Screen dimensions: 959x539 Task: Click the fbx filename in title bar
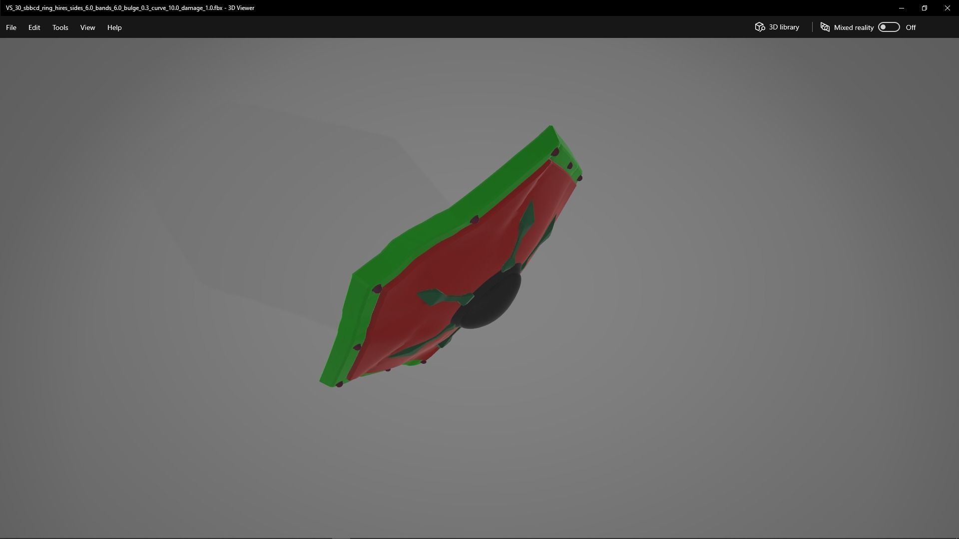(x=114, y=8)
